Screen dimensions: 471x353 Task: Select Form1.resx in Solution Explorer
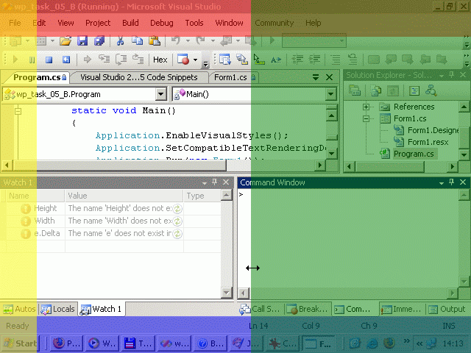pyautogui.click(x=428, y=142)
